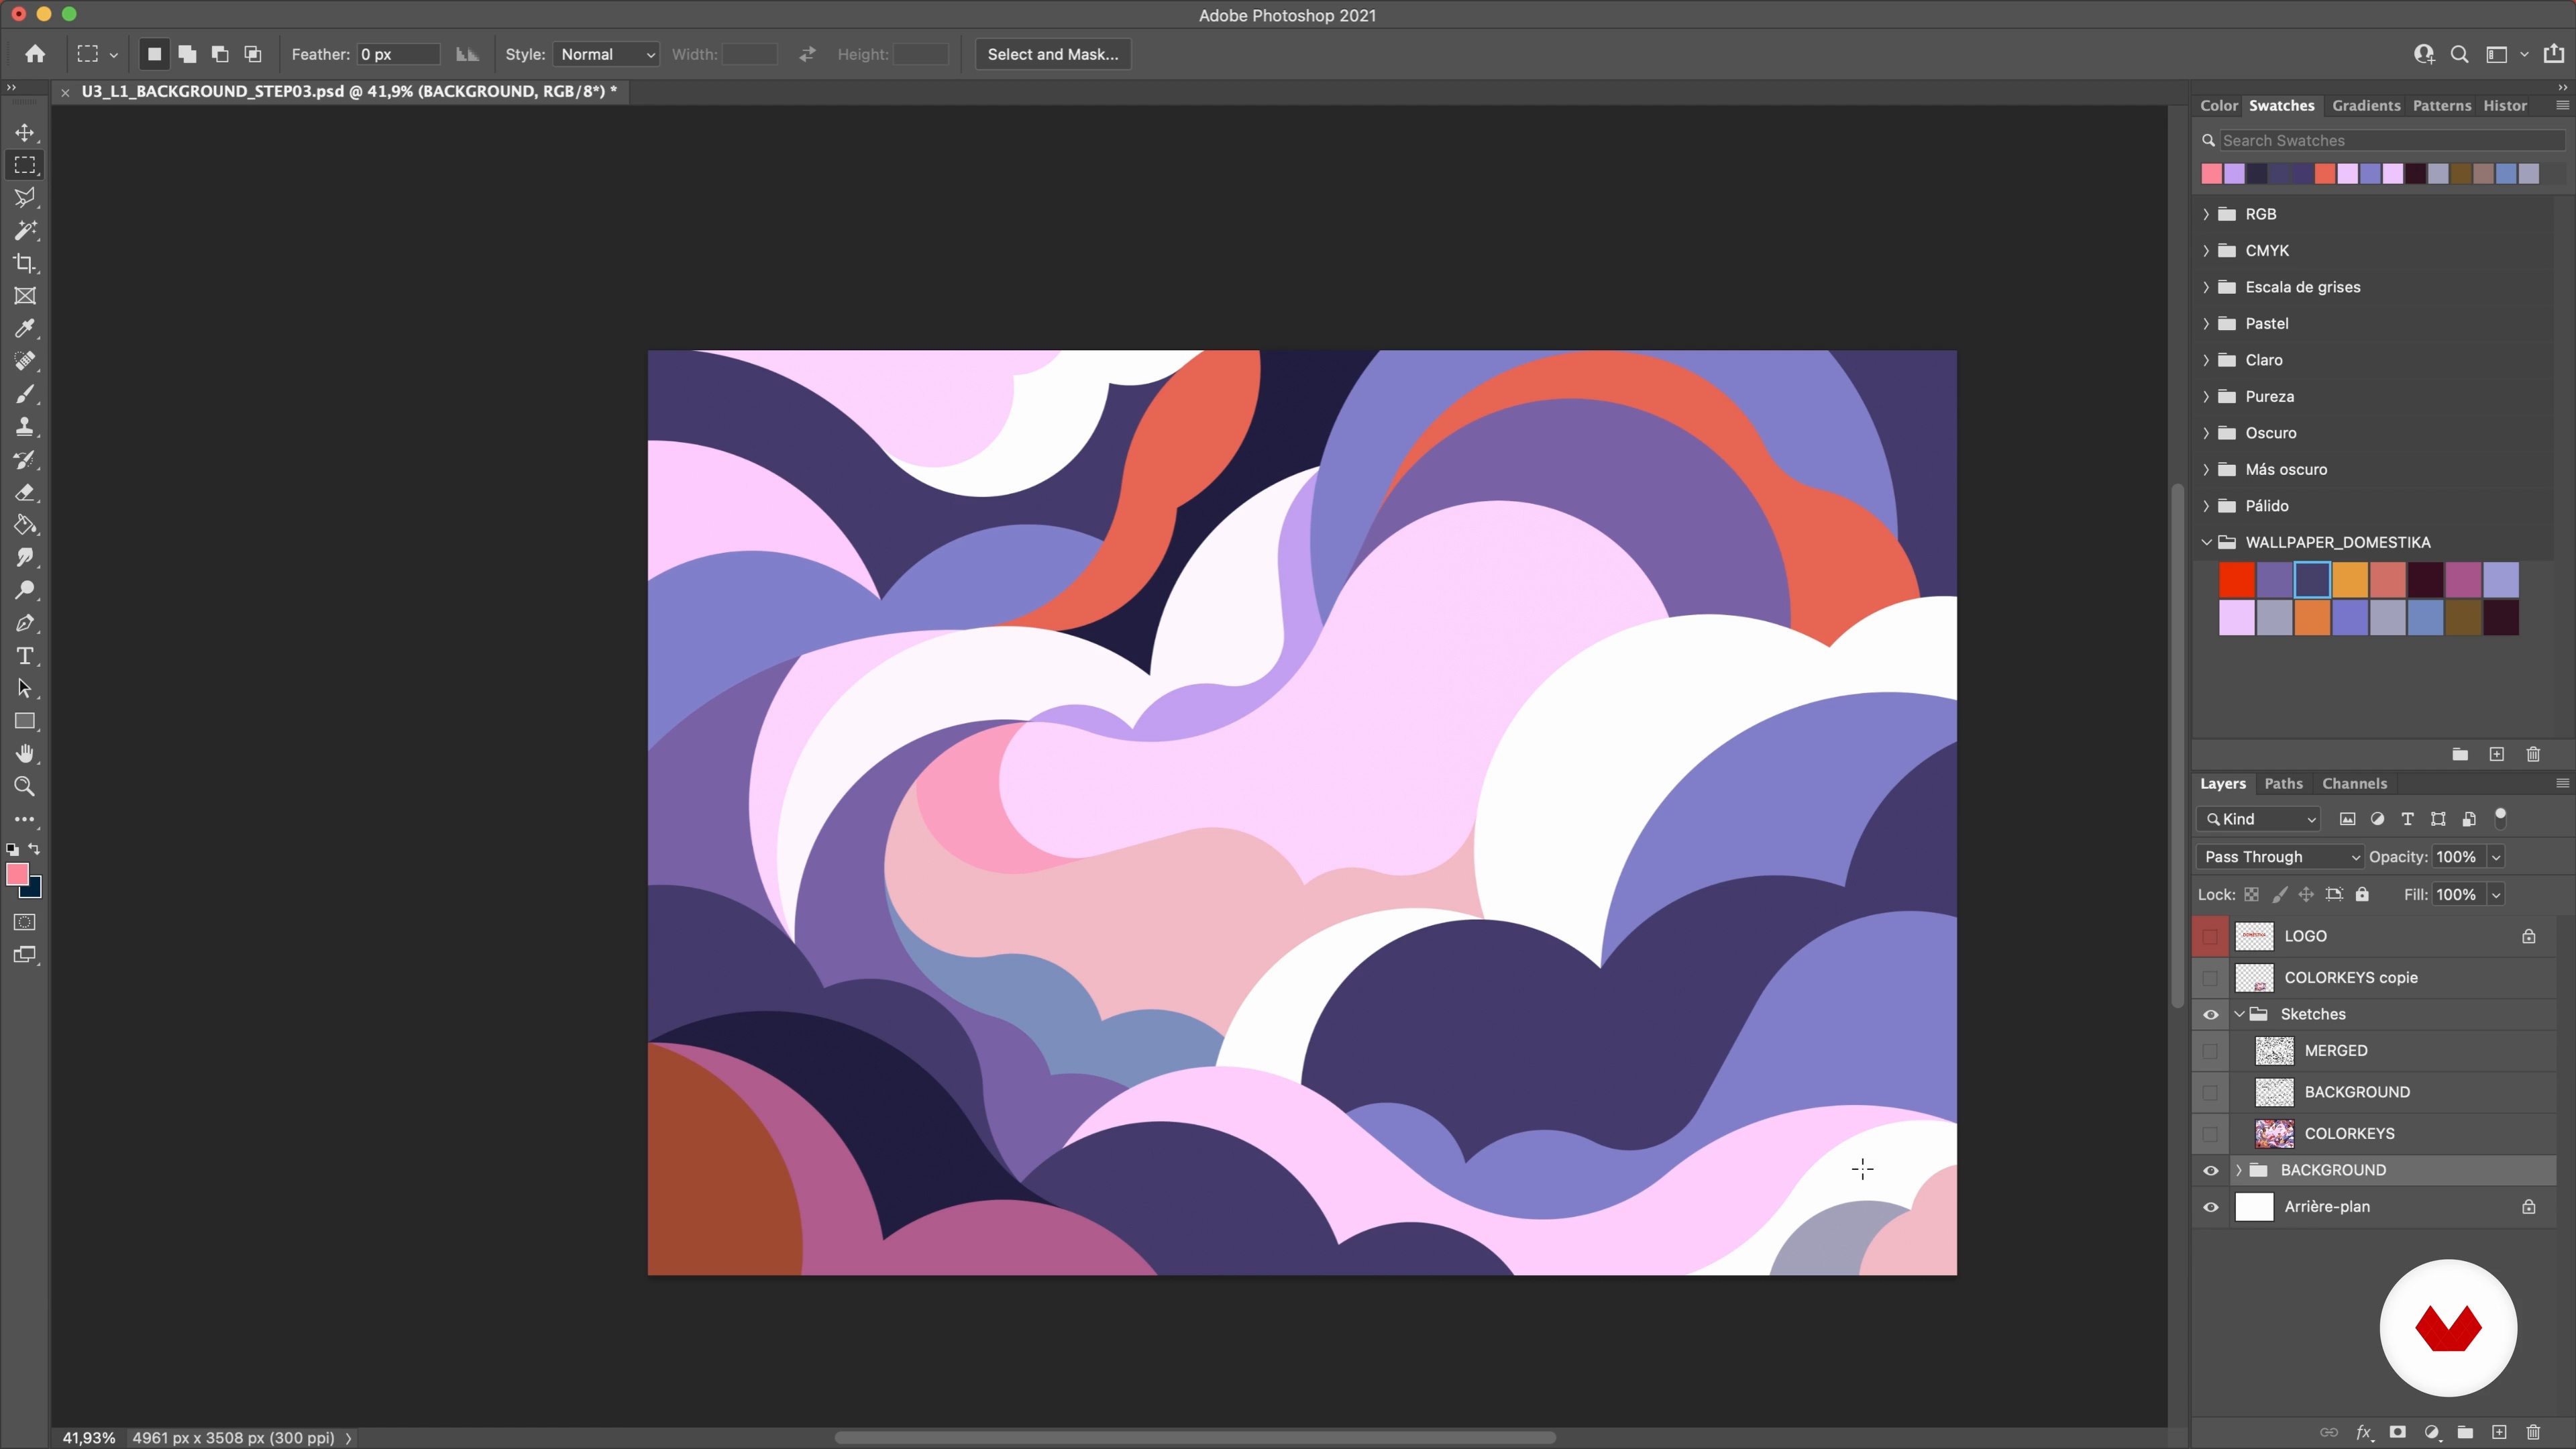Open blend mode dropdown Pass Through

(x=2280, y=857)
